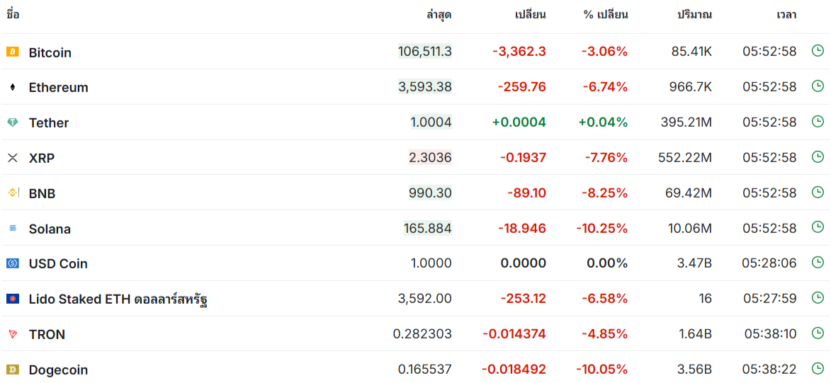Open the Bitcoin link

[50, 52]
